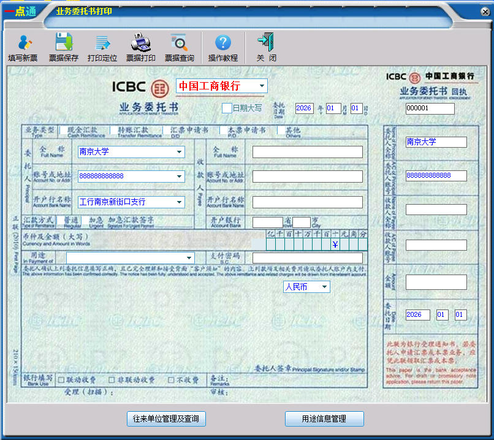
Task: Click the 往来单位管理及查询 button
Action: pyautogui.click(x=165, y=419)
